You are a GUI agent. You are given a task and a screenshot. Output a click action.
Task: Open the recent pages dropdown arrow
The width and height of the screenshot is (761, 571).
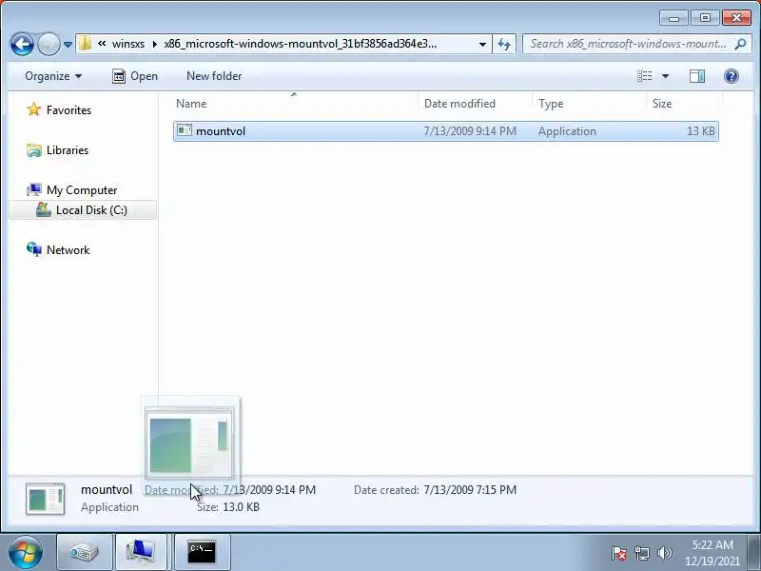(x=68, y=44)
